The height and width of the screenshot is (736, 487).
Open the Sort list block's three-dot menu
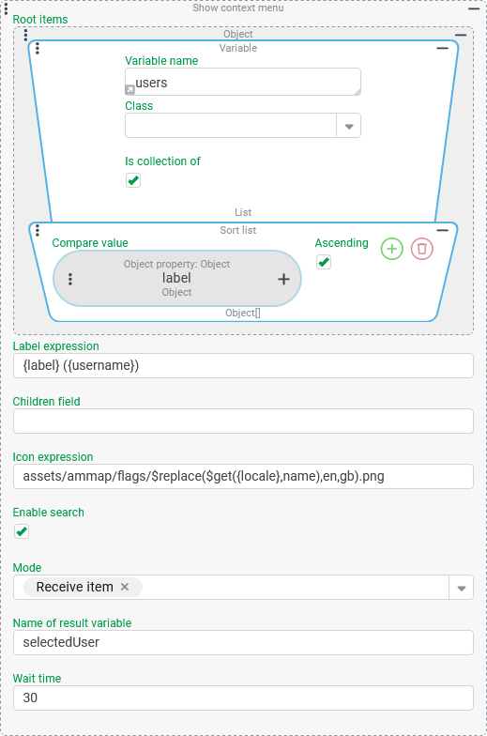tap(38, 230)
